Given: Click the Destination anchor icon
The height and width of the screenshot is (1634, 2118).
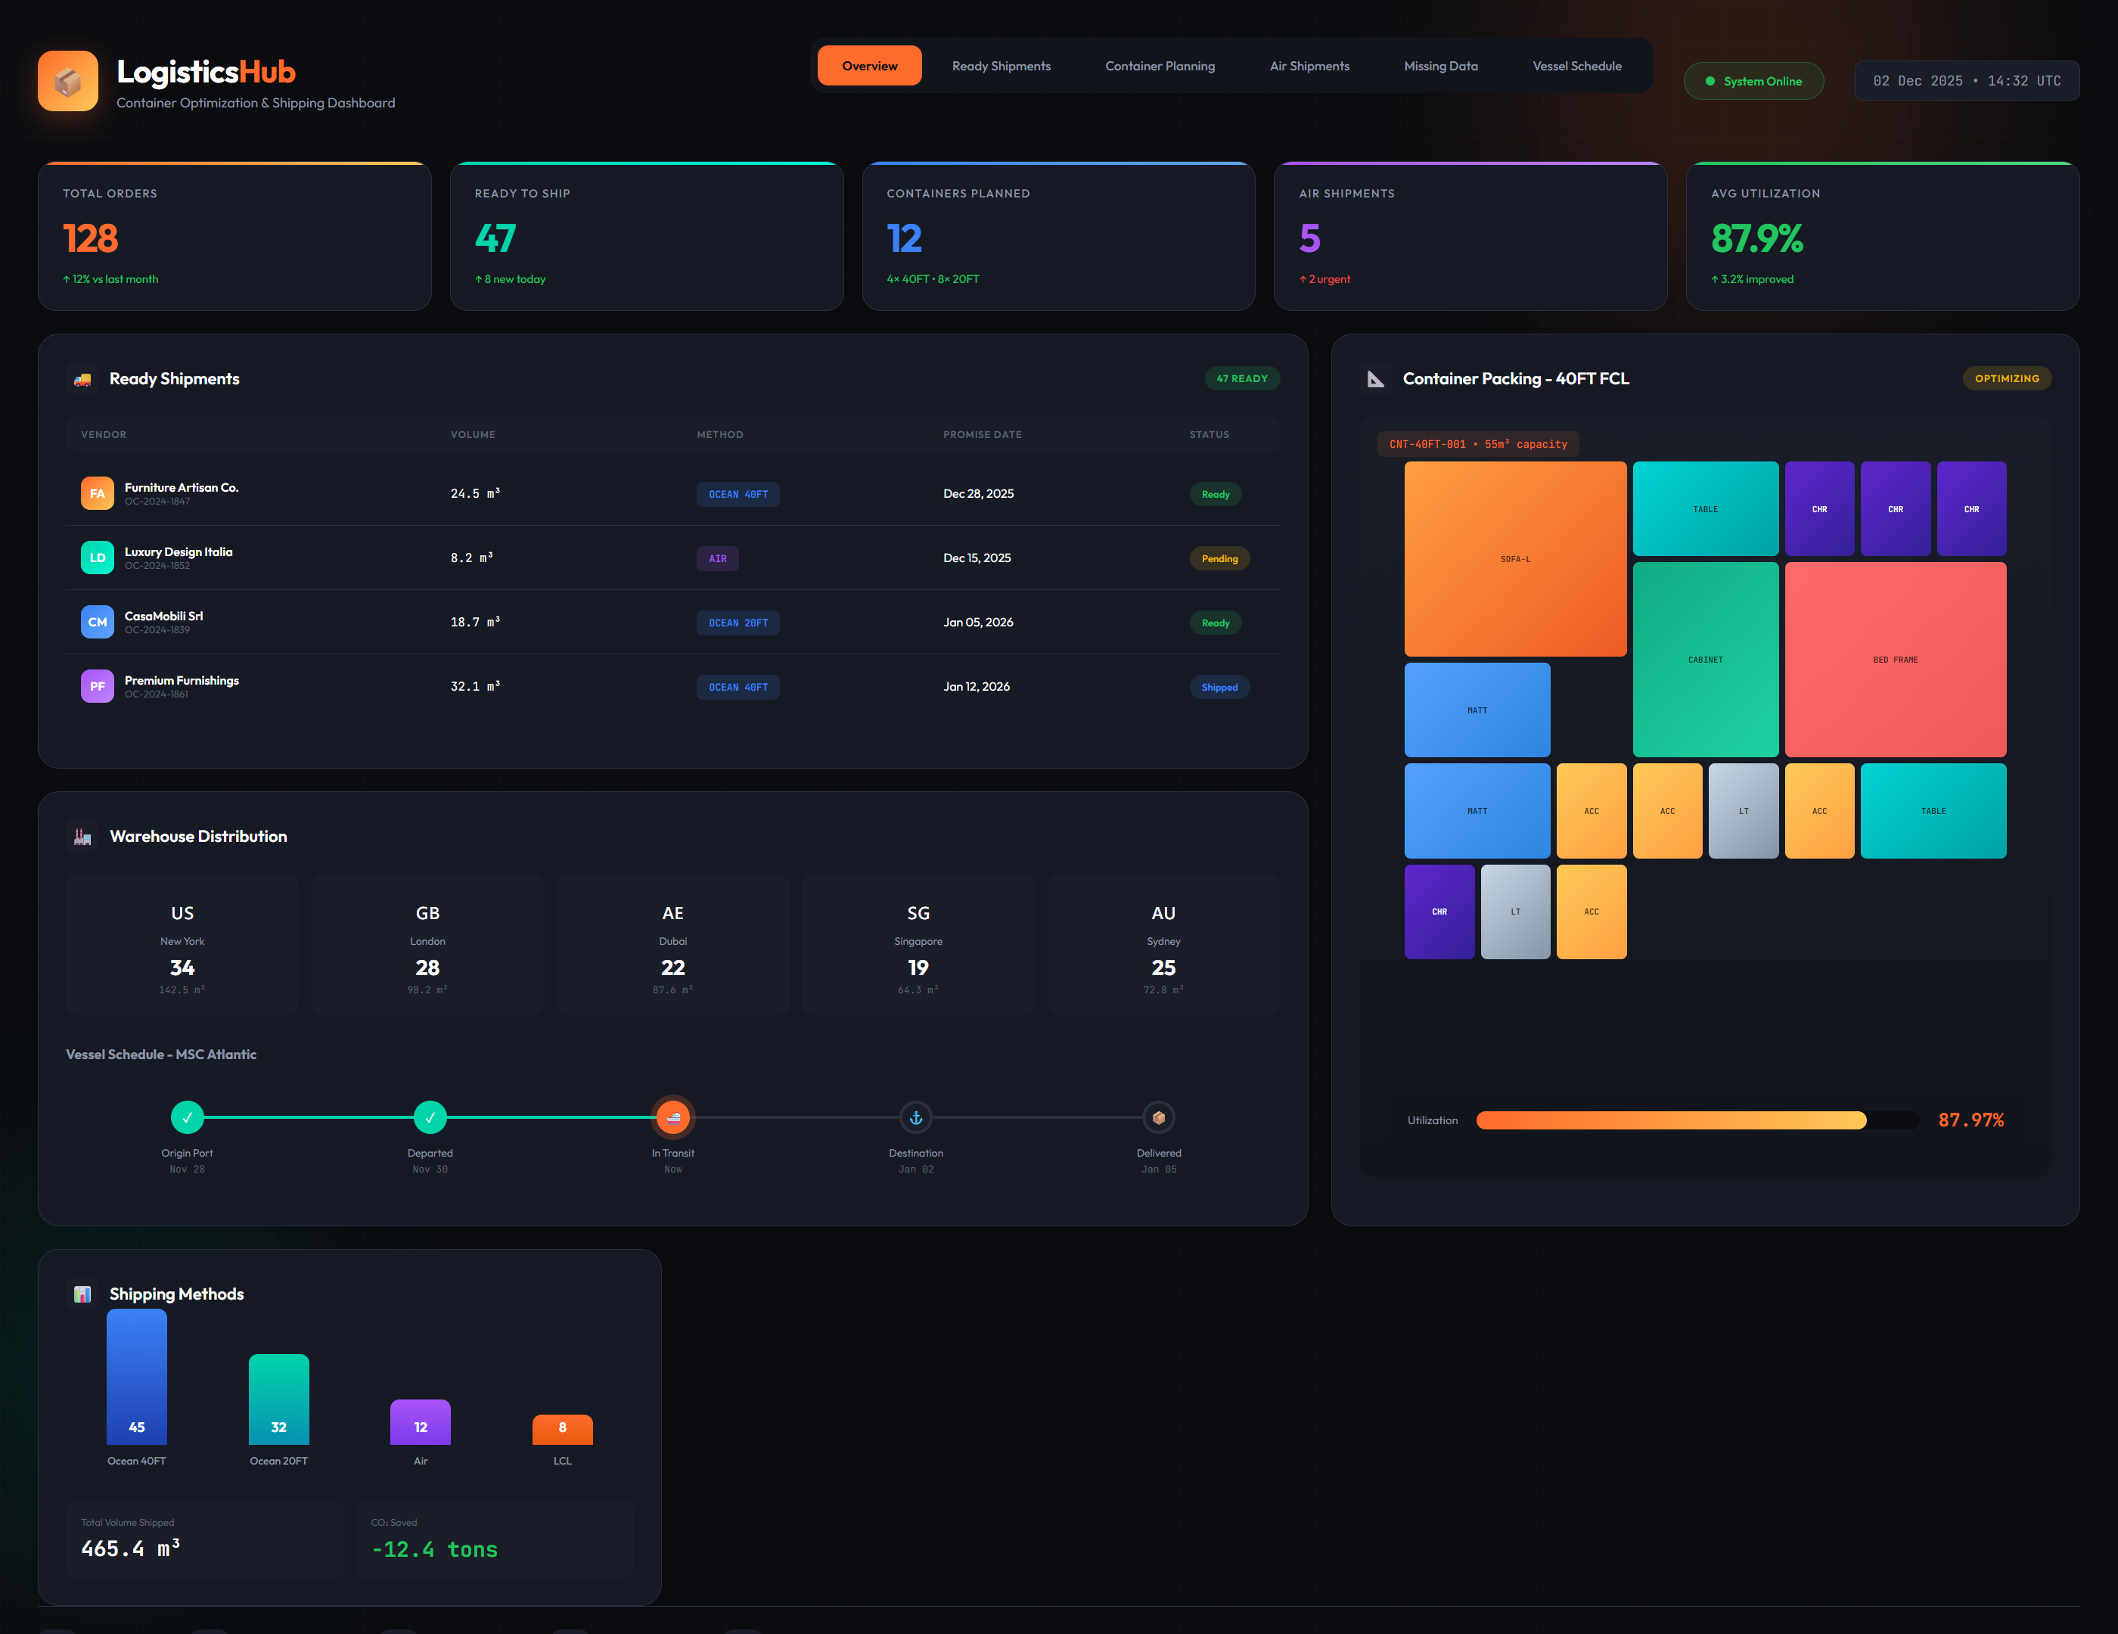Looking at the screenshot, I should [915, 1118].
